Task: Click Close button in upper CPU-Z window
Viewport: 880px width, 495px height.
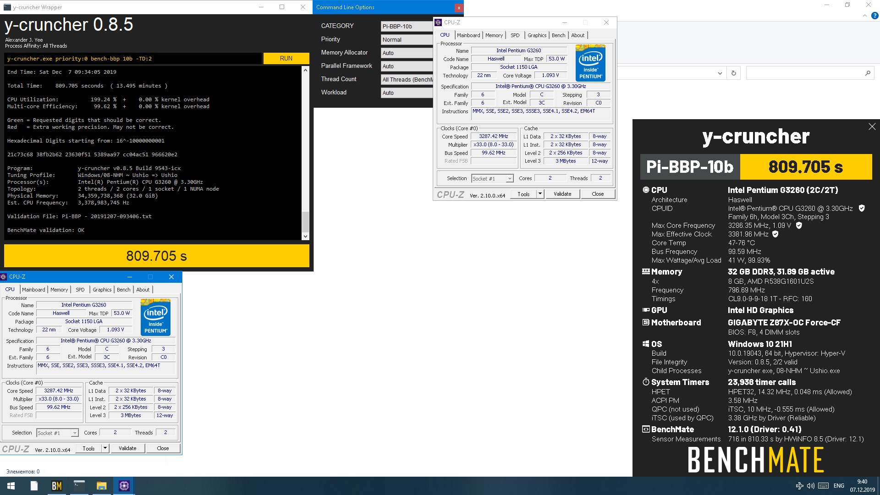Action: [x=598, y=194]
